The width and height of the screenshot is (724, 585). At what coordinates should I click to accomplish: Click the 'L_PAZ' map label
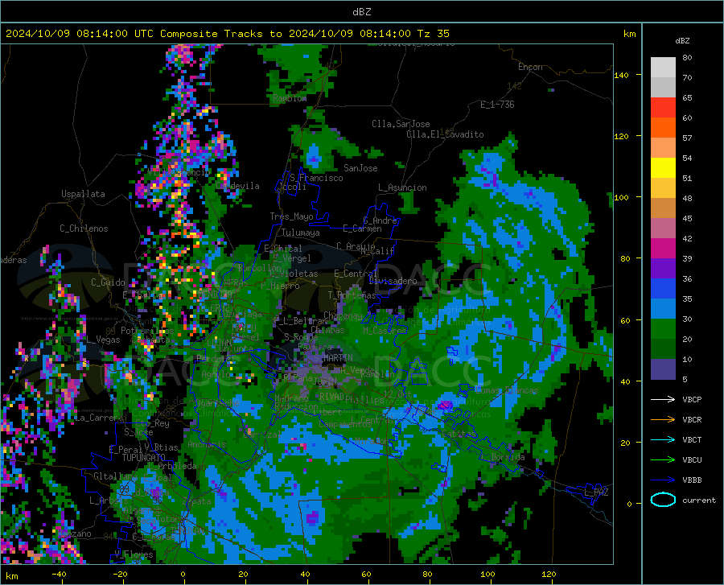click(596, 492)
